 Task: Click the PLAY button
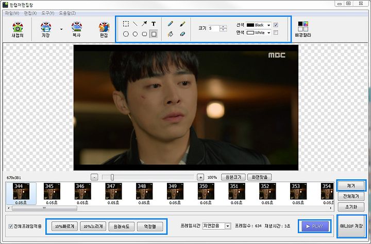315,227
